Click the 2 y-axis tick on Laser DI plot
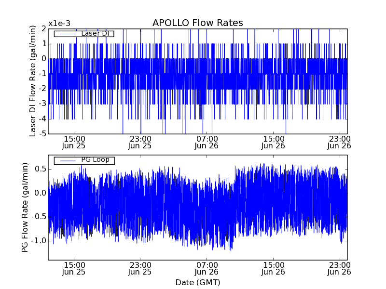This screenshot has height=289, width=386. [x=44, y=29]
